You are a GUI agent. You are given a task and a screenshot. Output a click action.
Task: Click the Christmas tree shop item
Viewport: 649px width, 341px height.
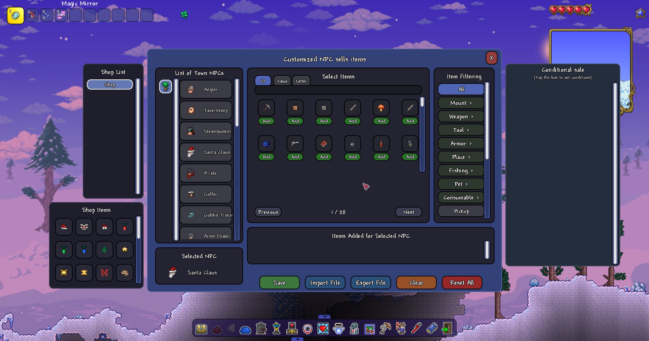tap(104, 250)
